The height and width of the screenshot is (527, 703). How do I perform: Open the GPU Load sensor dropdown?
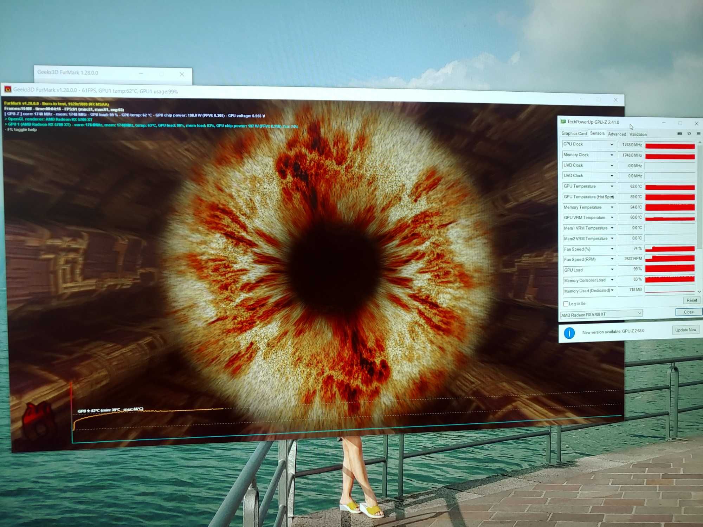pos(612,269)
